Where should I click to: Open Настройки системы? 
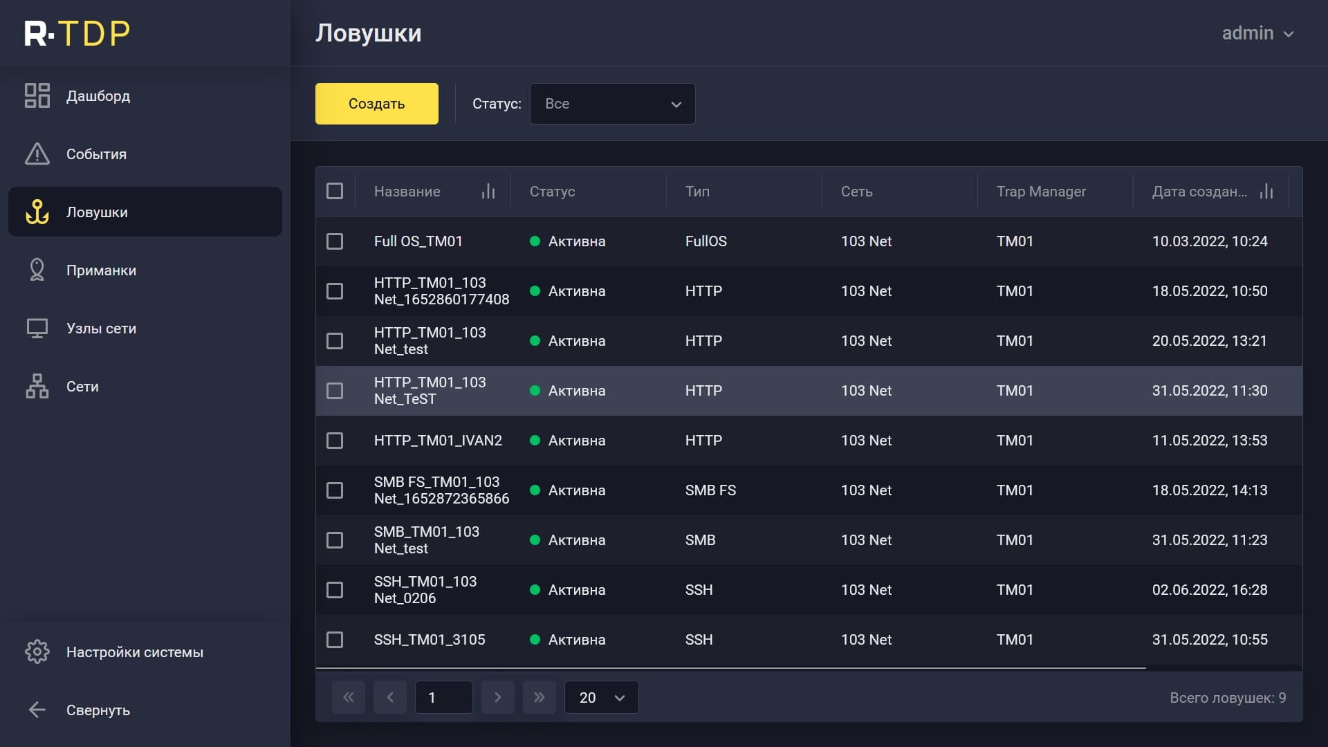(145, 652)
